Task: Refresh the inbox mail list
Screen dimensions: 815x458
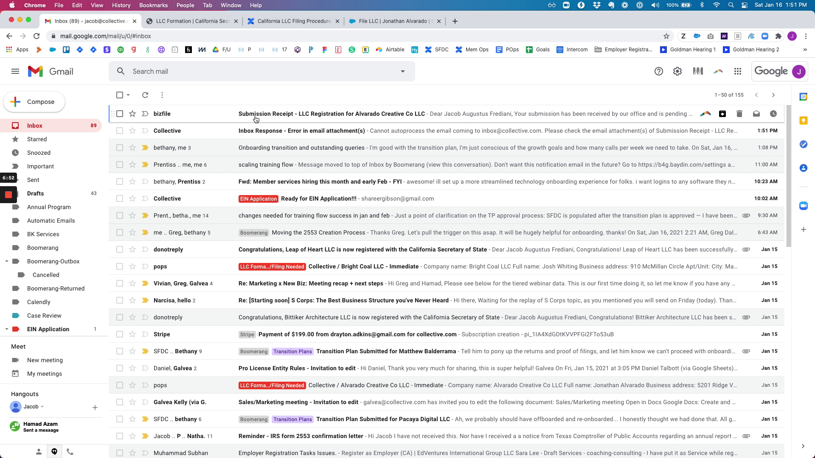Action: pyautogui.click(x=145, y=95)
